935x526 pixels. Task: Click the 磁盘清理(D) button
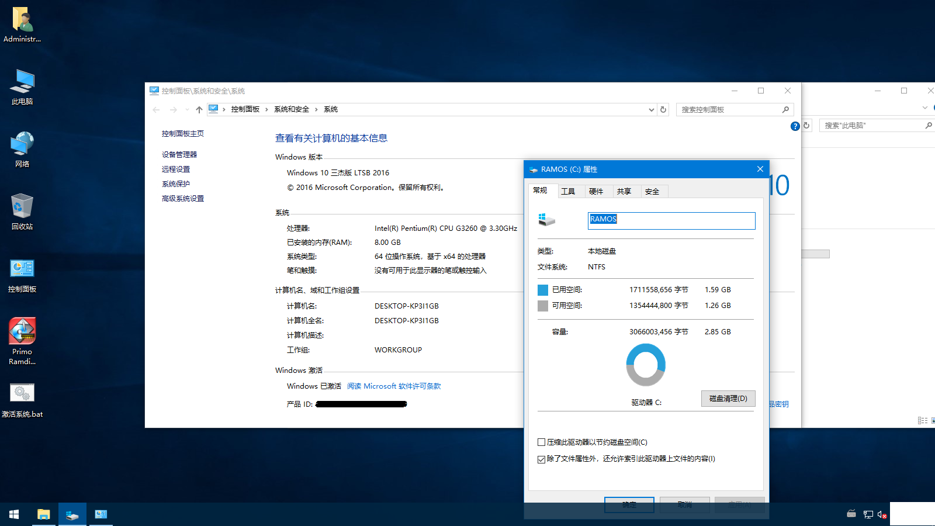pyautogui.click(x=728, y=399)
